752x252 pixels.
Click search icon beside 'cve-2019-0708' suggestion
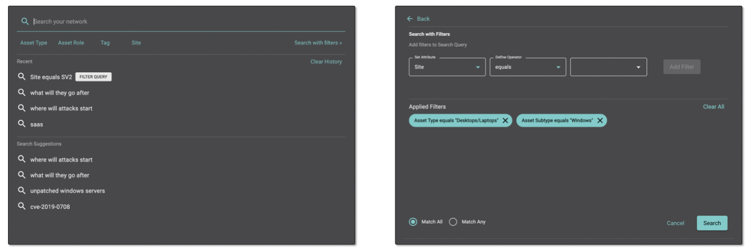tap(22, 206)
